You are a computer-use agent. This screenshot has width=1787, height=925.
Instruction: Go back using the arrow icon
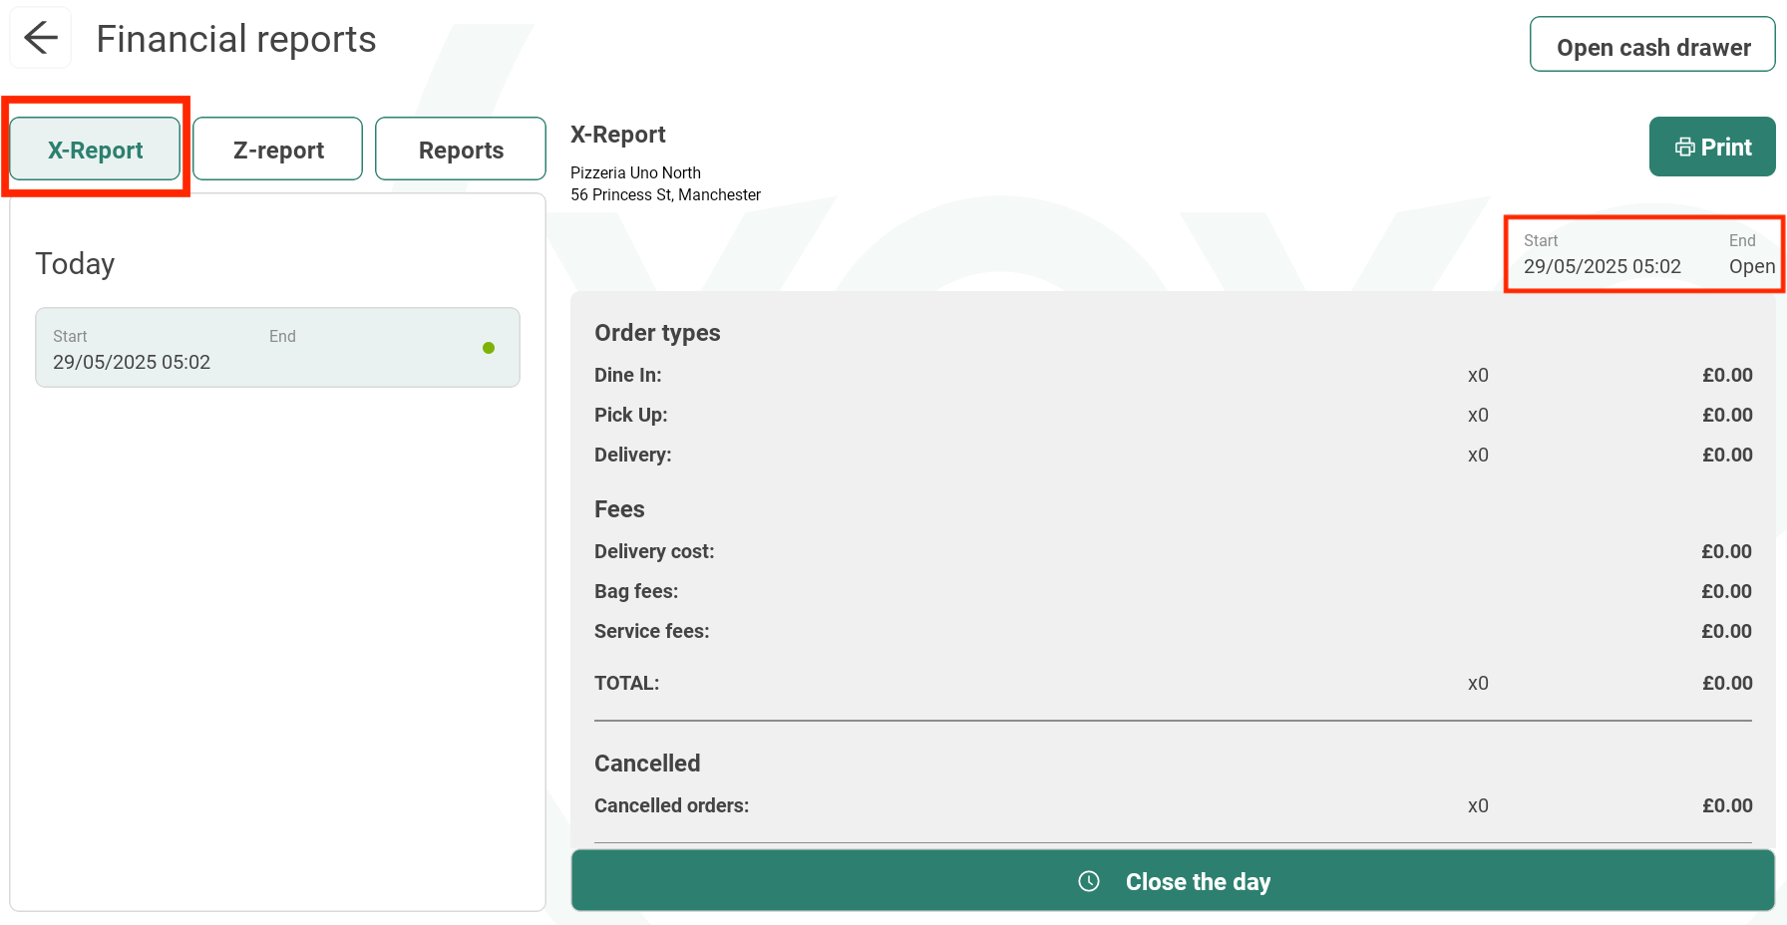[41, 38]
